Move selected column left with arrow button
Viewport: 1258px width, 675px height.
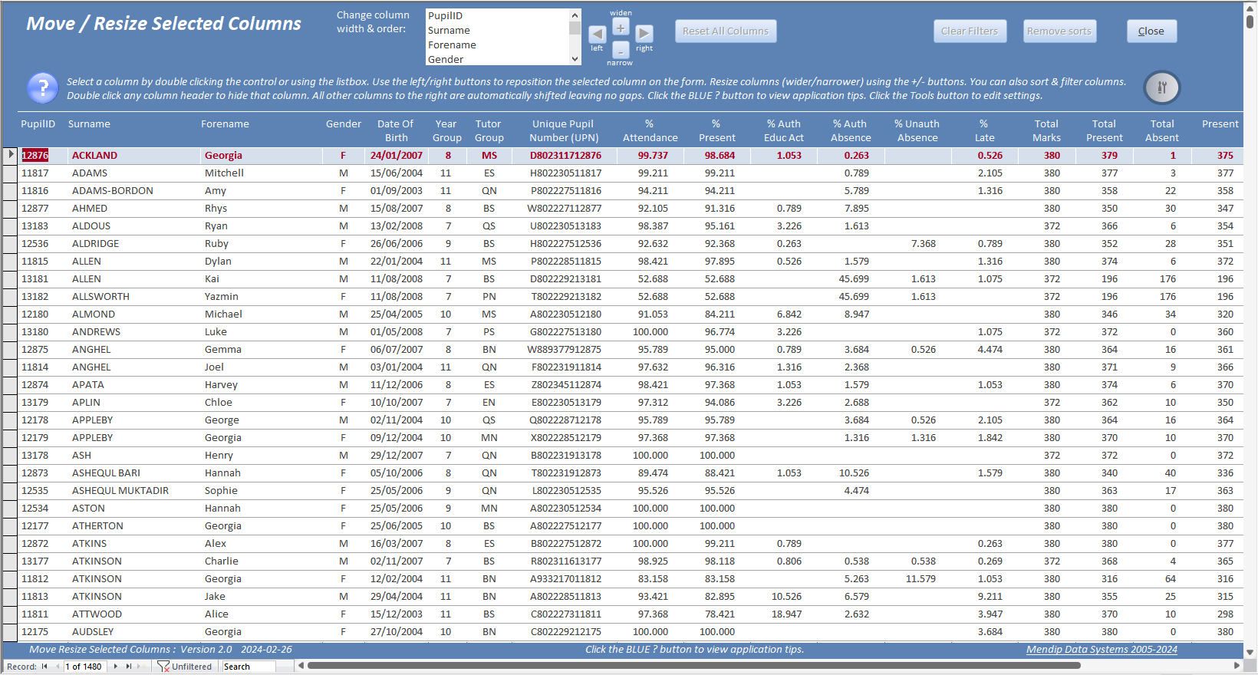(x=597, y=34)
